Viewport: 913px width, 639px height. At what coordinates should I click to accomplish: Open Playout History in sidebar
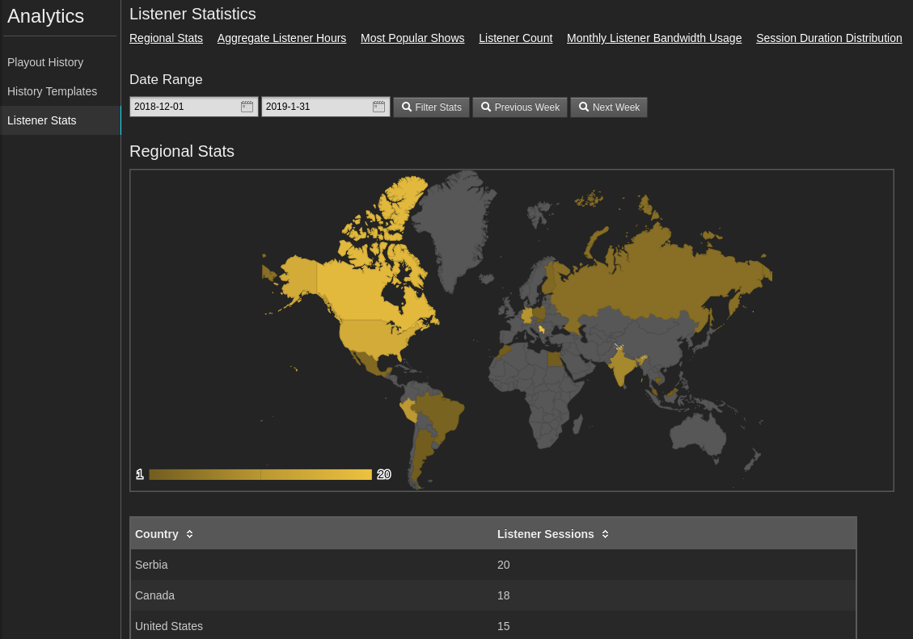pyautogui.click(x=45, y=62)
